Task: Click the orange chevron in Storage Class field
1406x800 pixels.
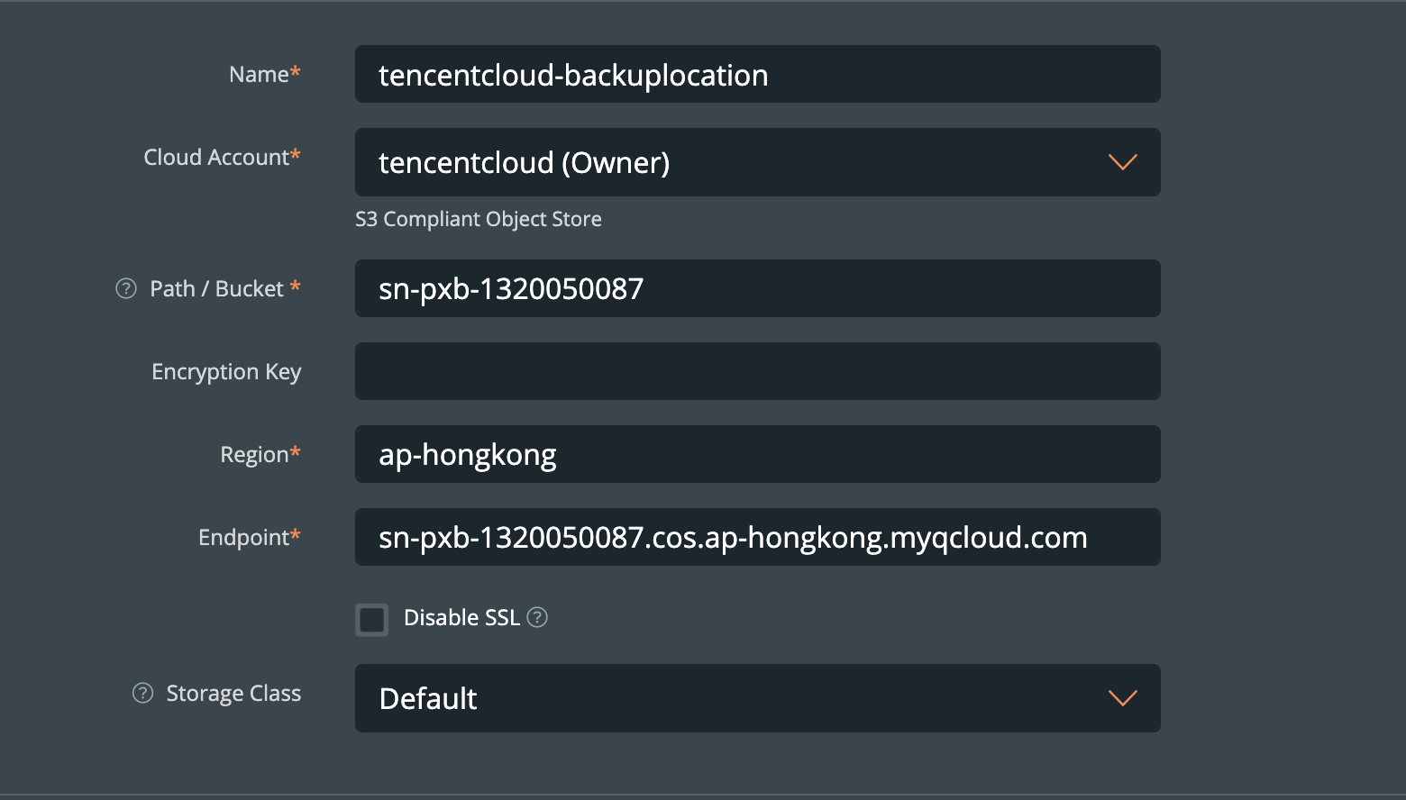Action: pyautogui.click(x=1122, y=698)
